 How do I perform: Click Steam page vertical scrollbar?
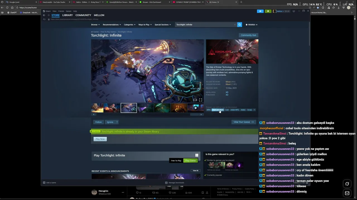coord(309,33)
